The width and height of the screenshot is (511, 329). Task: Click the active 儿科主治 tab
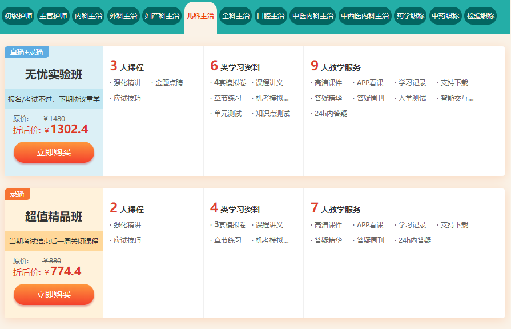pos(200,16)
